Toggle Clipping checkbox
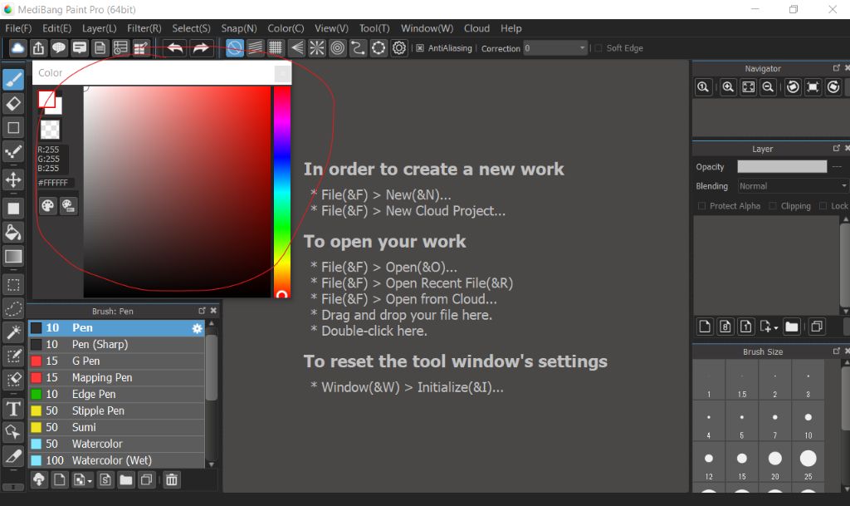 (x=773, y=206)
